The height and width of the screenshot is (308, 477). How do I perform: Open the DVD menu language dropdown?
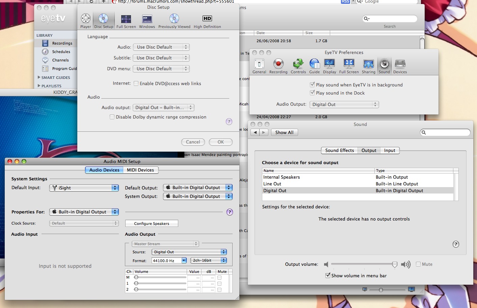click(x=161, y=69)
